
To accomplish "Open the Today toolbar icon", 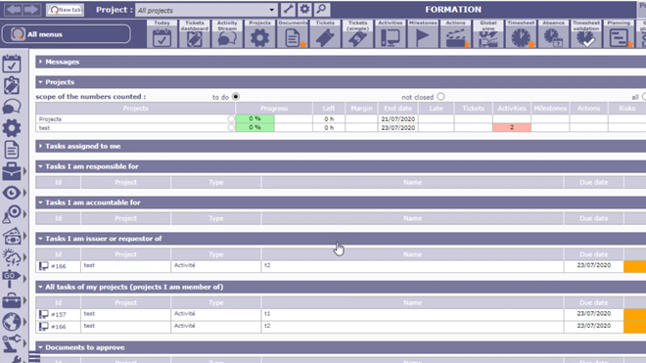I will (161, 34).
